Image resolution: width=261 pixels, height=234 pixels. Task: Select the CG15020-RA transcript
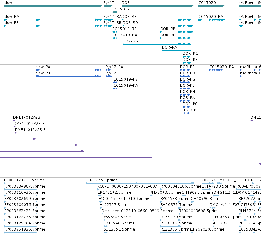(x=211, y=20)
